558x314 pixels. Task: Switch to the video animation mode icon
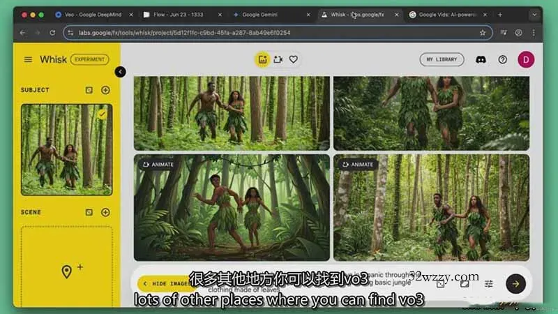pos(278,59)
